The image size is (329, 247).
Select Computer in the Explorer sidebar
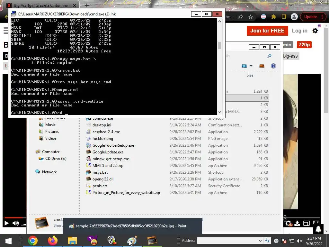(51, 152)
